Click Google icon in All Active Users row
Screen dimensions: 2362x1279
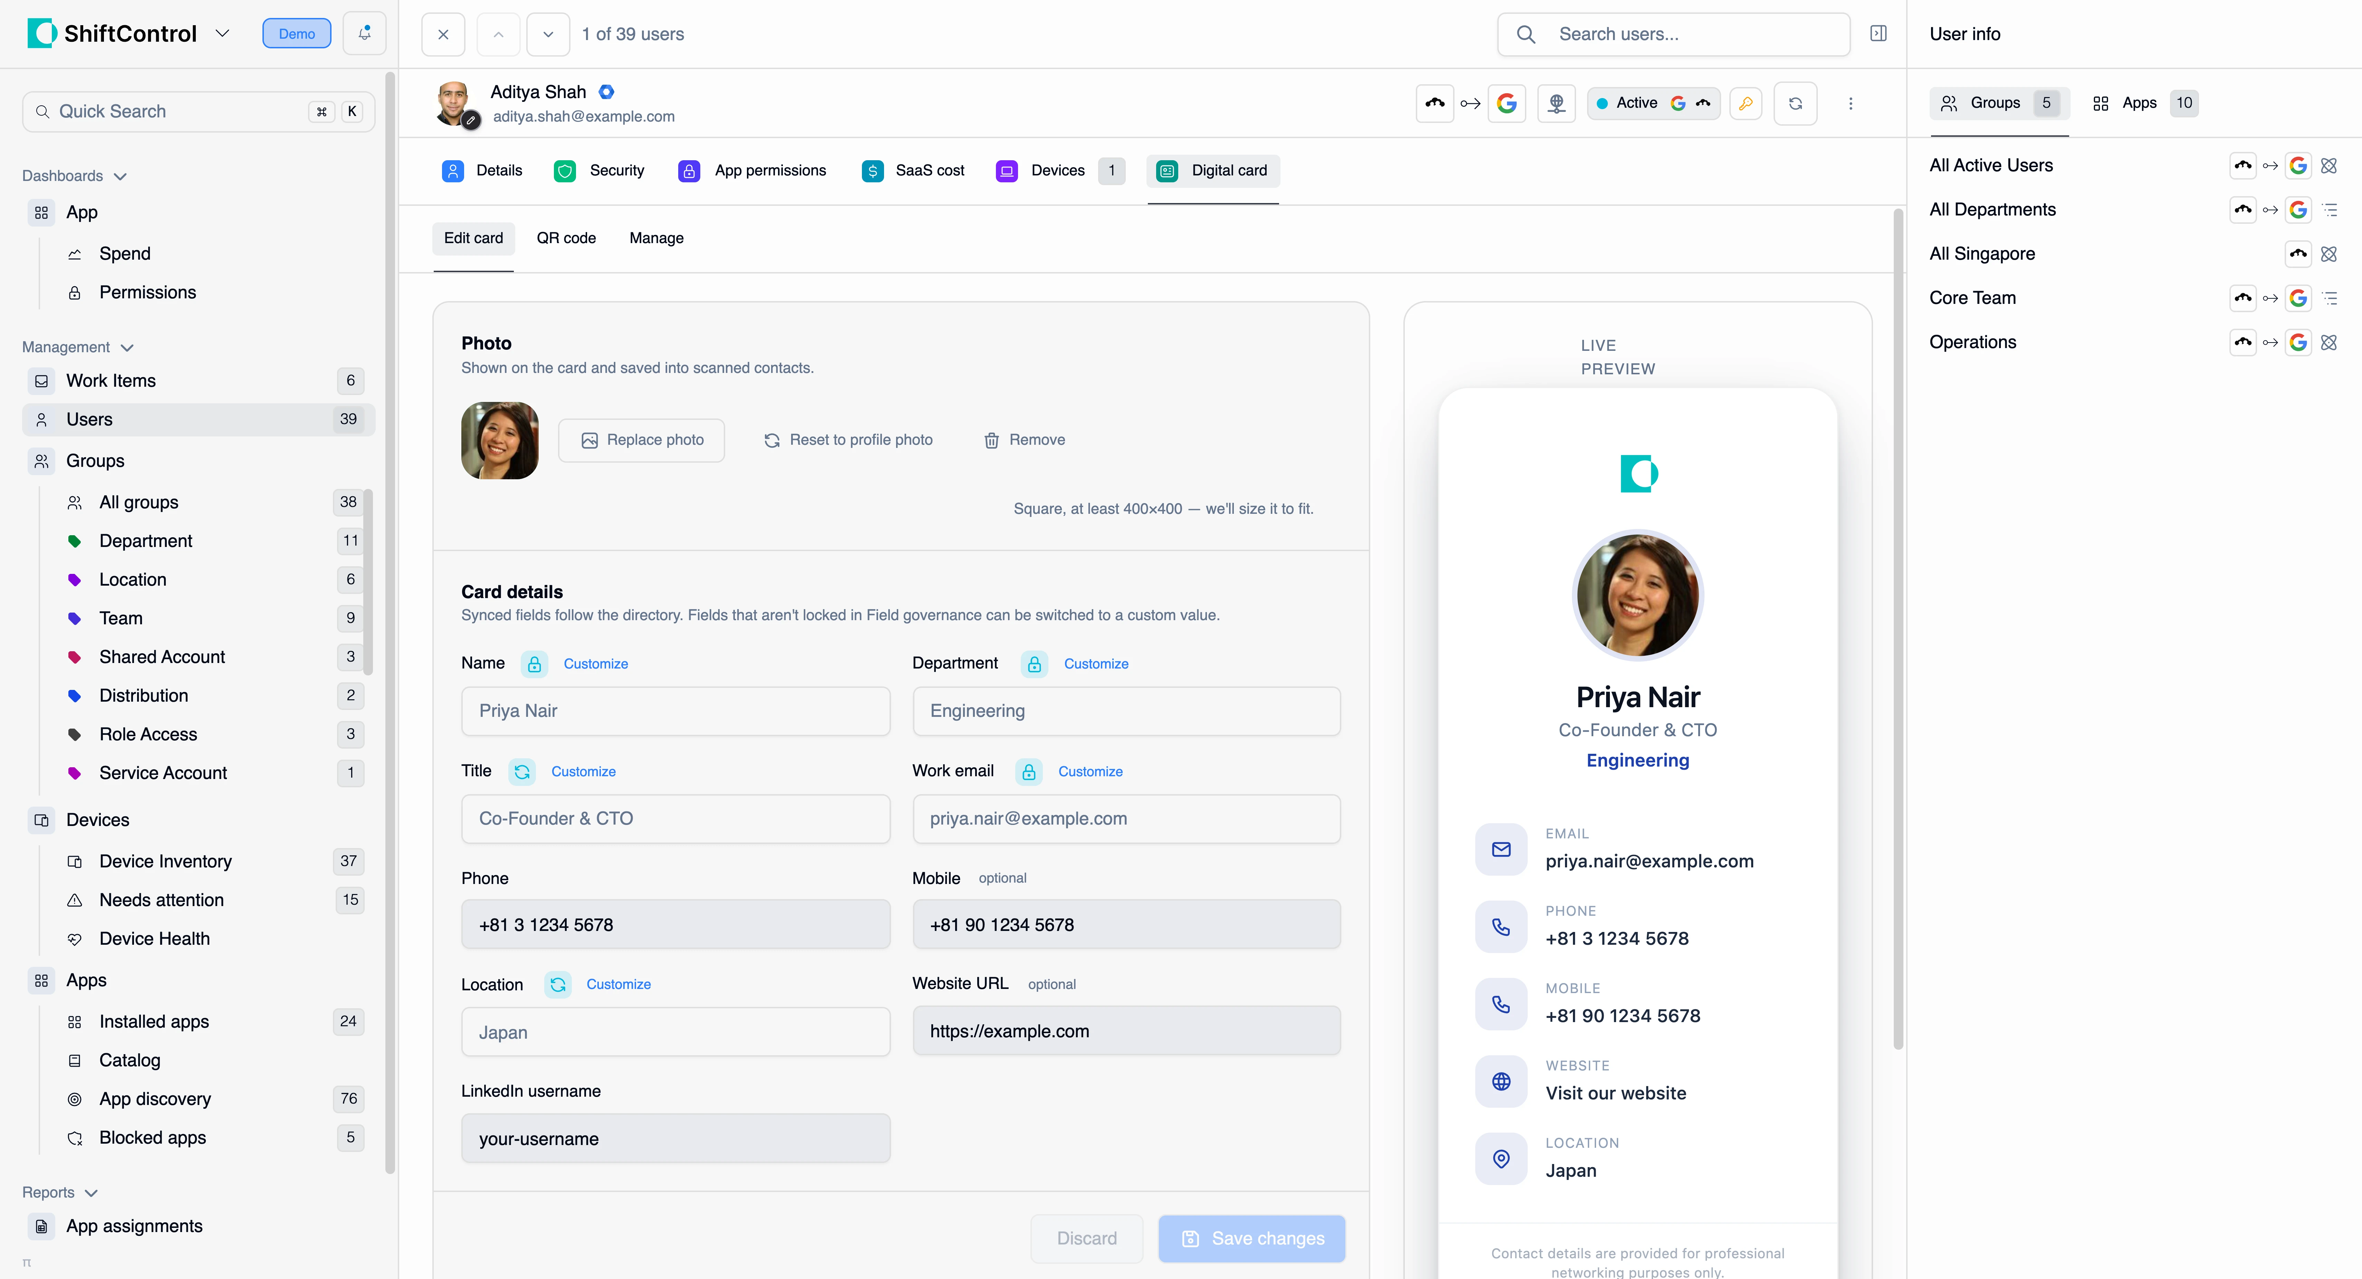coord(2298,166)
